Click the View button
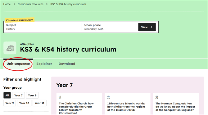Image resolution: width=208 pixels, height=115 pixels. click(147, 27)
